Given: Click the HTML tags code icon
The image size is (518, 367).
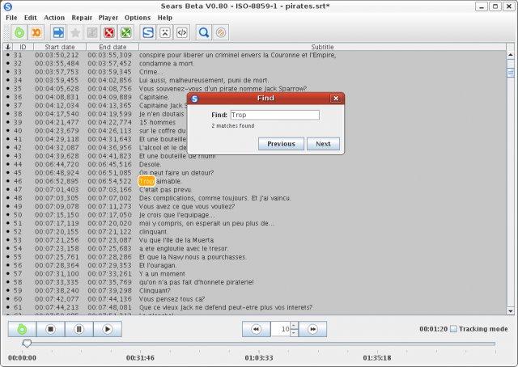Looking at the screenshot, I should (181, 32).
